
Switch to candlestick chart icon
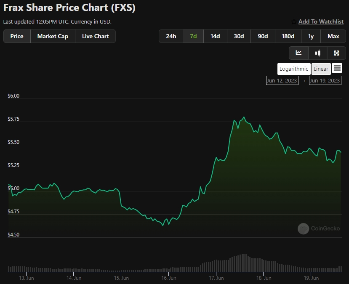coord(318,53)
